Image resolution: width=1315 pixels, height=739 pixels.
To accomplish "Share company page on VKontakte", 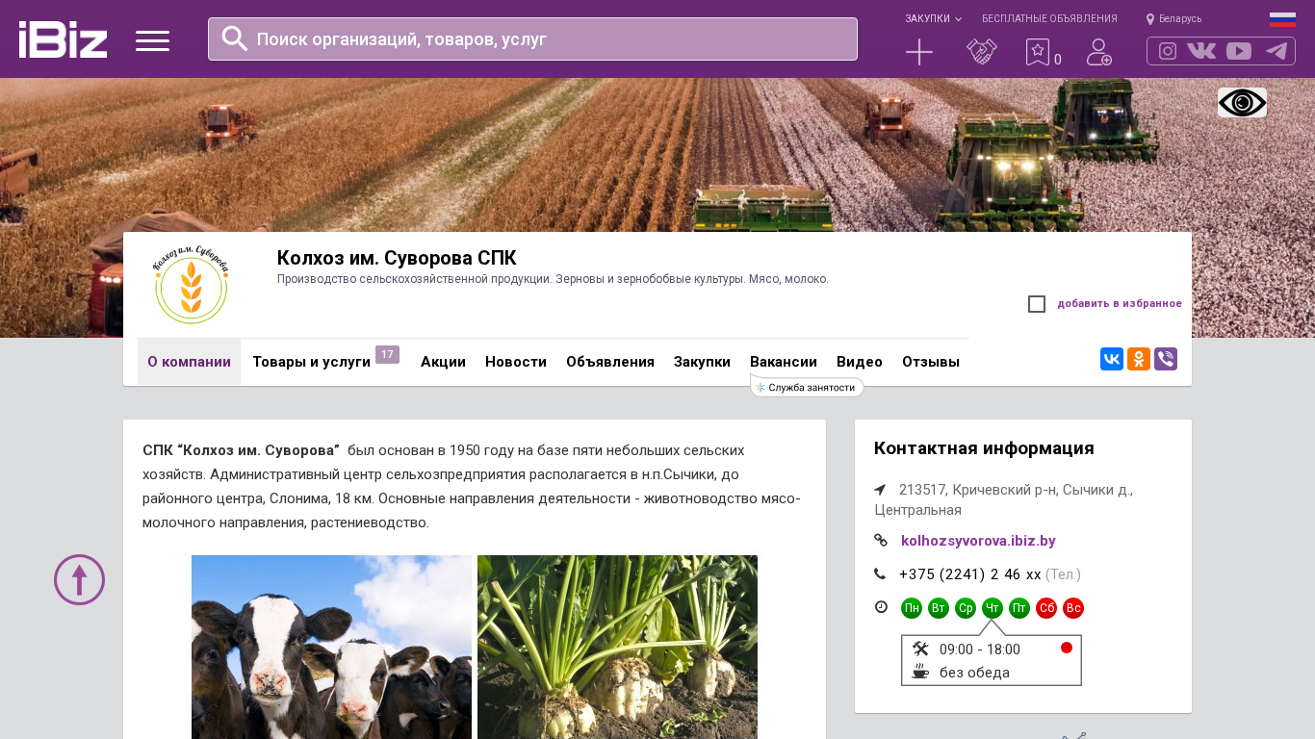I will click(1112, 359).
